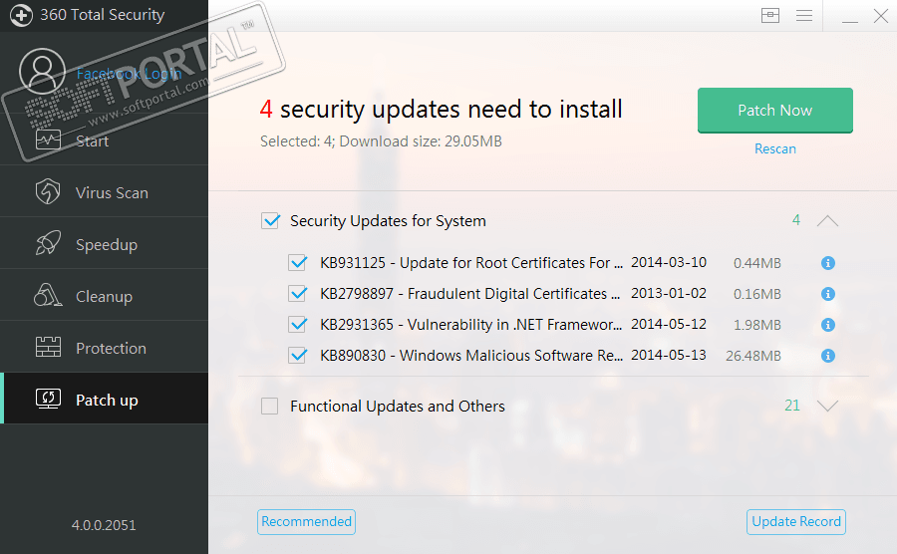Select the Patch up section

tap(104, 399)
